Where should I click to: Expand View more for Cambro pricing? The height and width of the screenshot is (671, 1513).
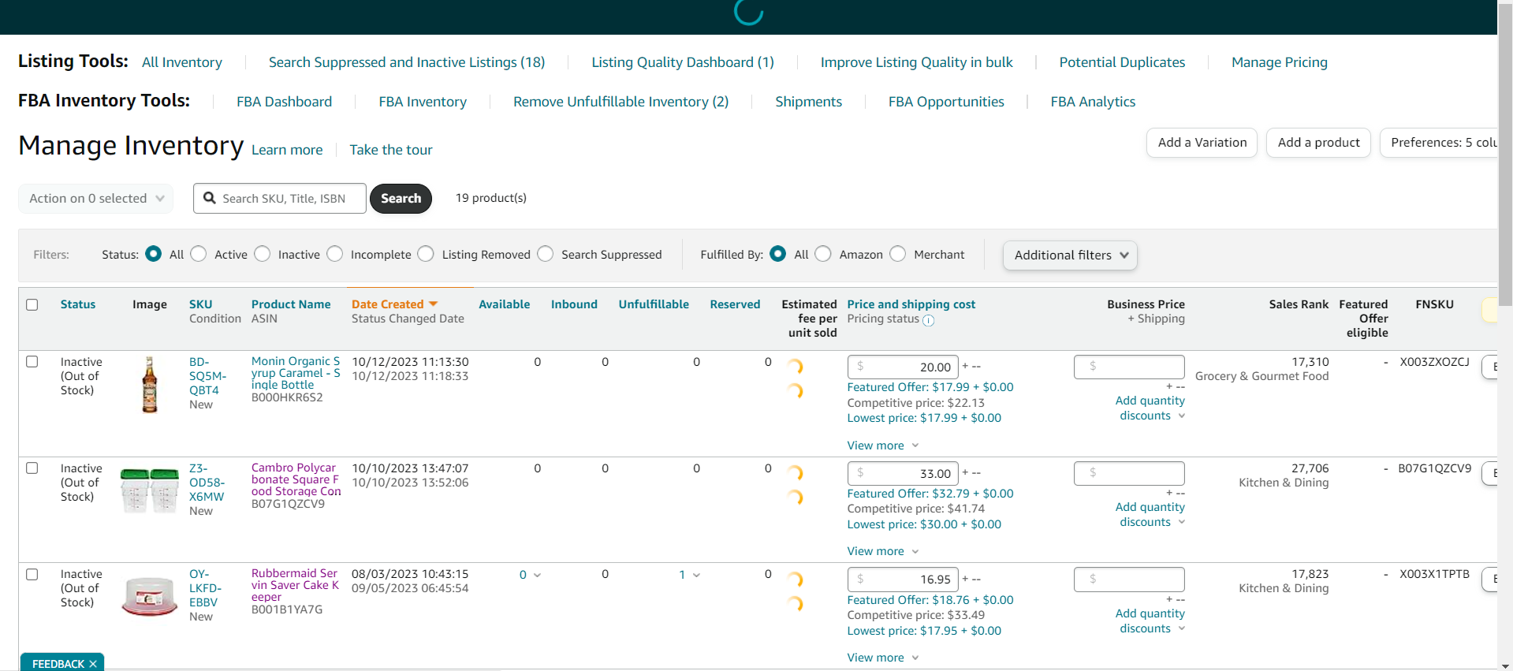[x=883, y=551]
